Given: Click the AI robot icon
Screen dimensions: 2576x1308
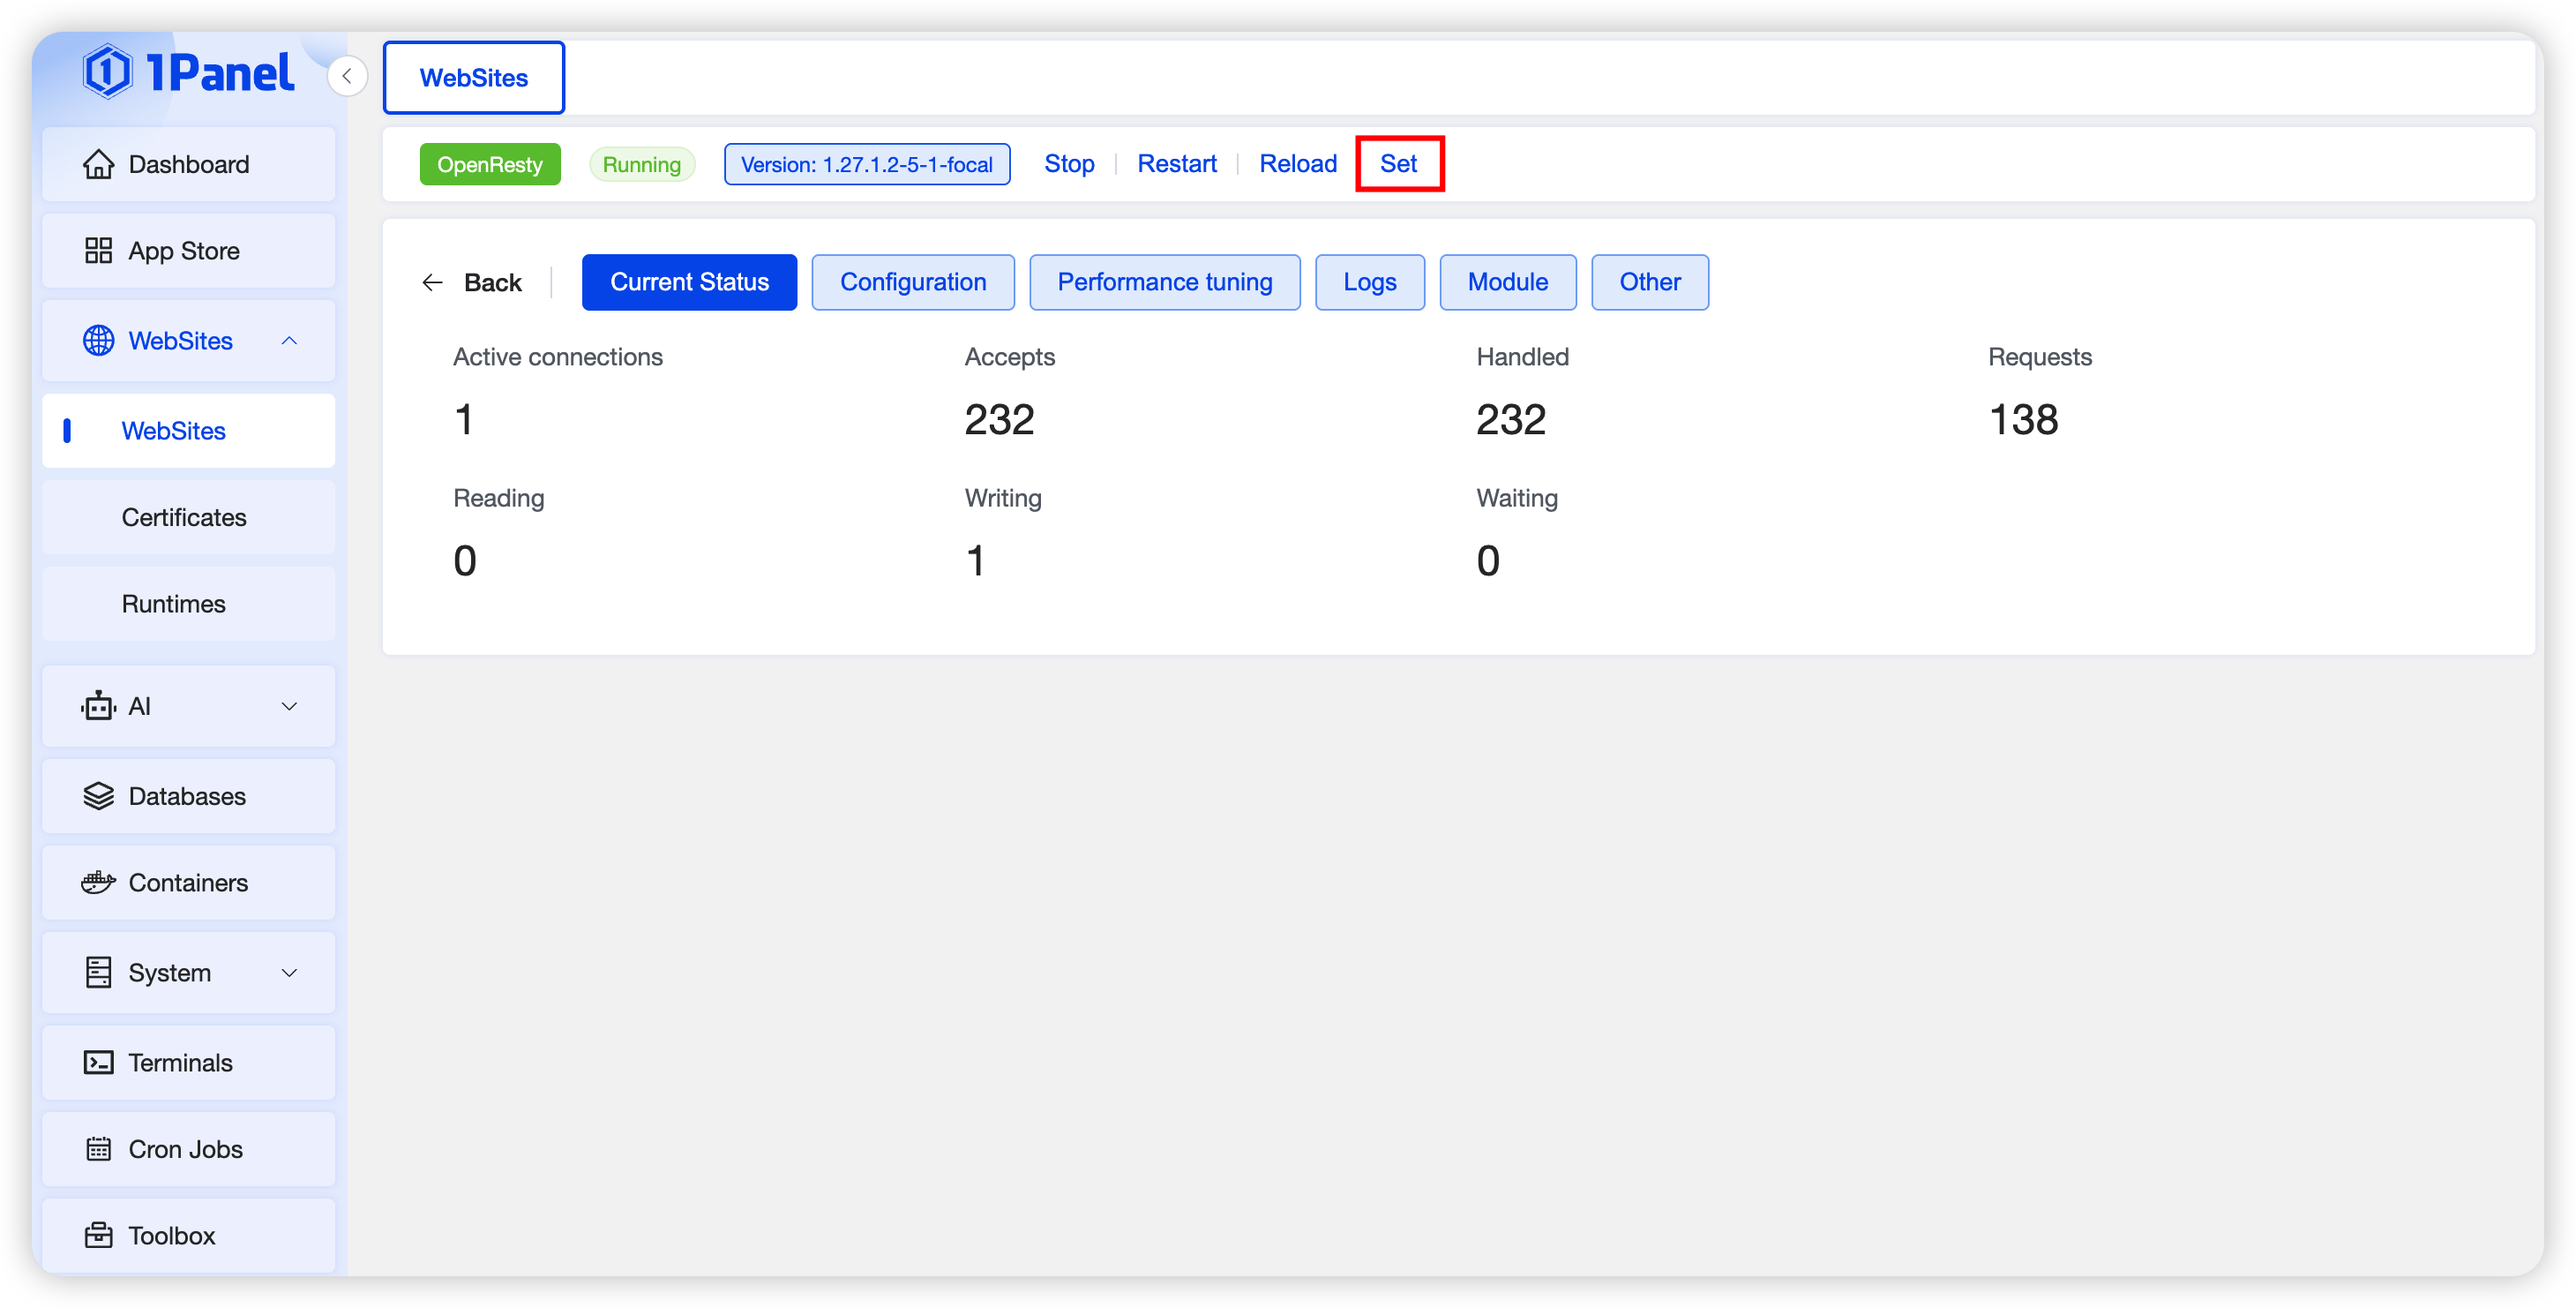Looking at the screenshot, I should coord(98,707).
